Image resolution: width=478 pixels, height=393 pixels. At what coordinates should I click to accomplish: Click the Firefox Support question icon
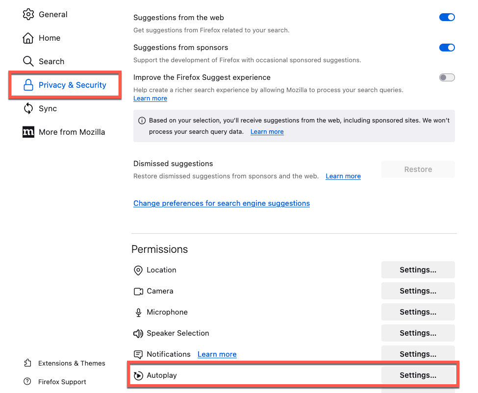coord(28,382)
